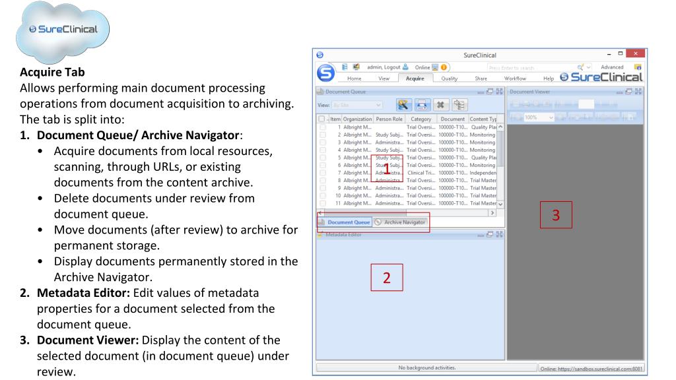Sort by the Document column header
This screenshot has height=380, width=676.
453,119
